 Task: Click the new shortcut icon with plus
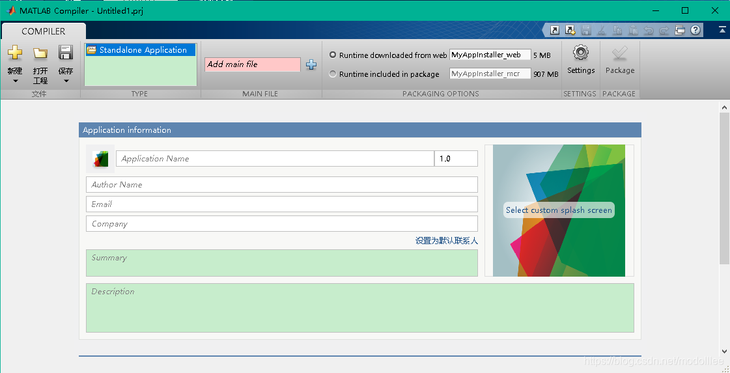(x=570, y=30)
